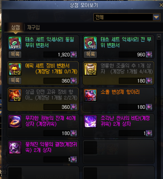
Task: Close the 상점 모아보기 window
Action: coord(161,5)
